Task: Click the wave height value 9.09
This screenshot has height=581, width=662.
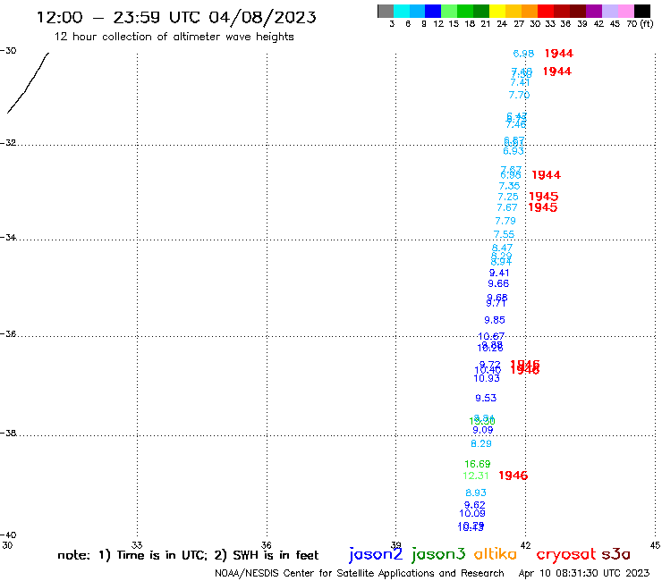Action: (x=483, y=430)
